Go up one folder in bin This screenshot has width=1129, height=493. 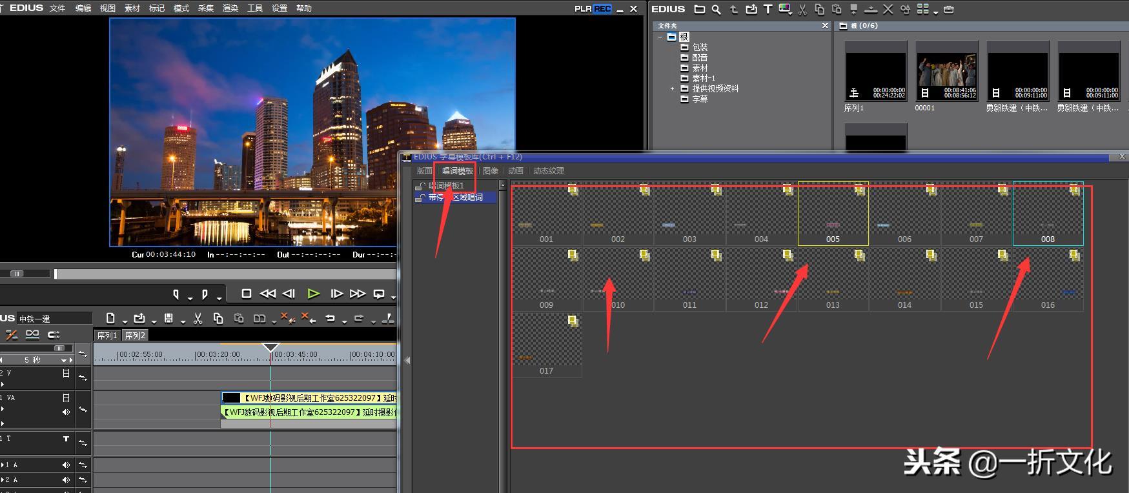[733, 9]
